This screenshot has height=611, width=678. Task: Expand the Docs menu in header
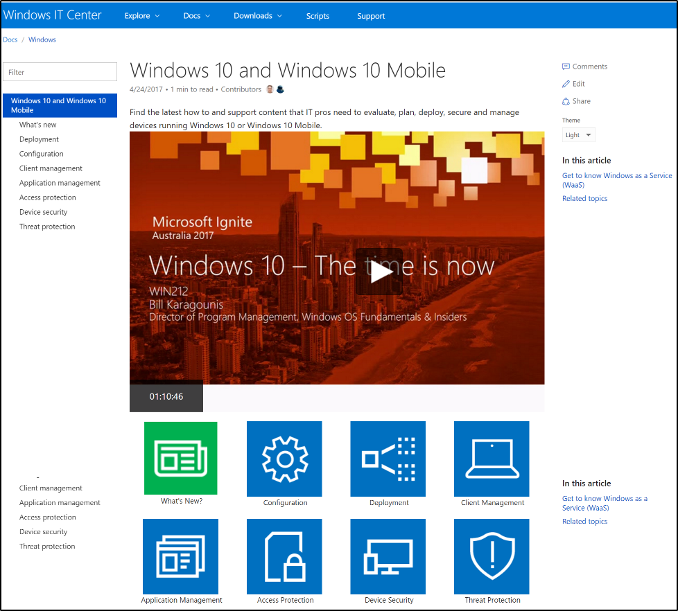tap(196, 15)
